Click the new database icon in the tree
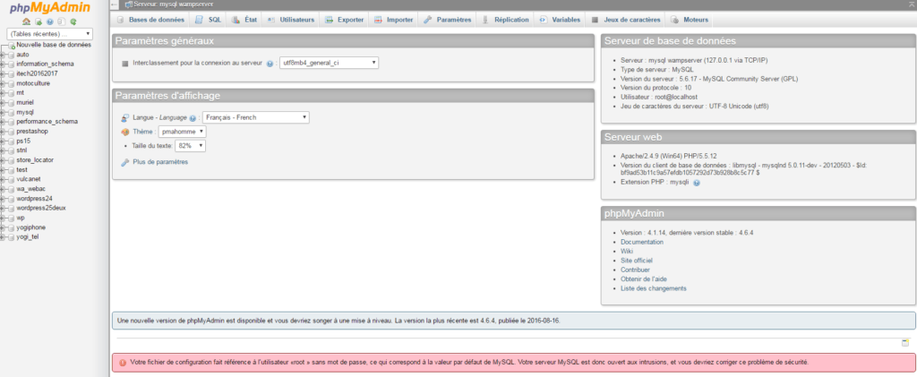This screenshot has width=917, height=377. [12, 45]
